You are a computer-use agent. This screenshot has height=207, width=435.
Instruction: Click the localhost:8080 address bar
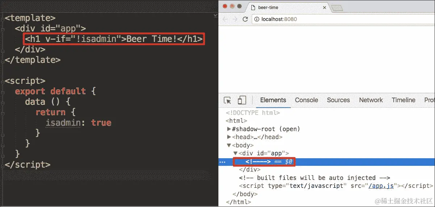click(343, 19)
